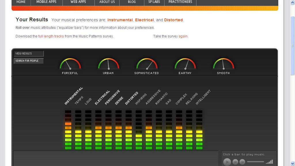Click the AGGRESSIVE equalizer bar

pyautogui.click(x=149, y=130)
